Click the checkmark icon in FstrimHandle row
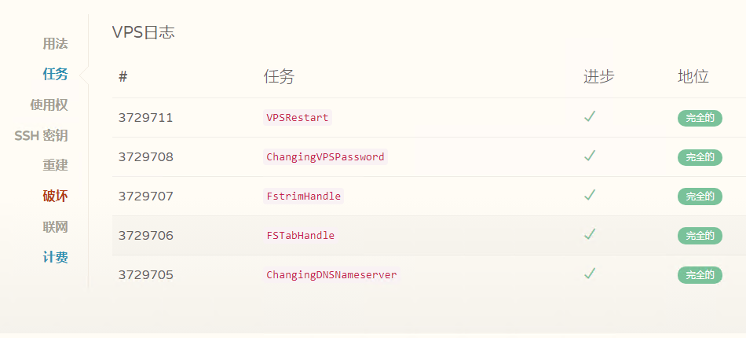 590,195
